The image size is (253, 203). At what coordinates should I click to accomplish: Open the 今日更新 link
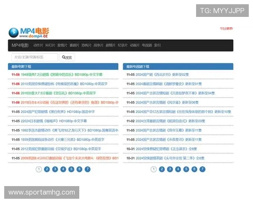(x=226, y=28)
